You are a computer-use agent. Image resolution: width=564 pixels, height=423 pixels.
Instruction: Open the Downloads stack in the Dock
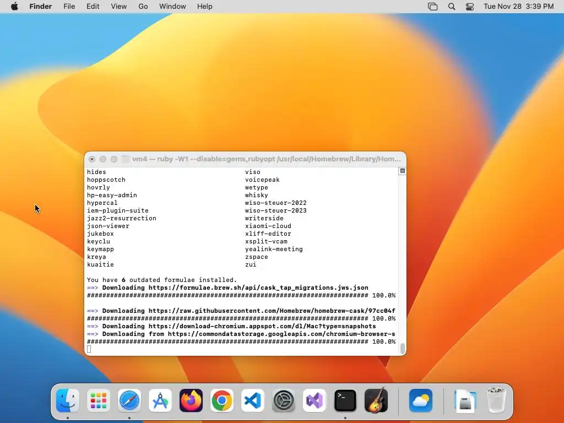[465, 400]
